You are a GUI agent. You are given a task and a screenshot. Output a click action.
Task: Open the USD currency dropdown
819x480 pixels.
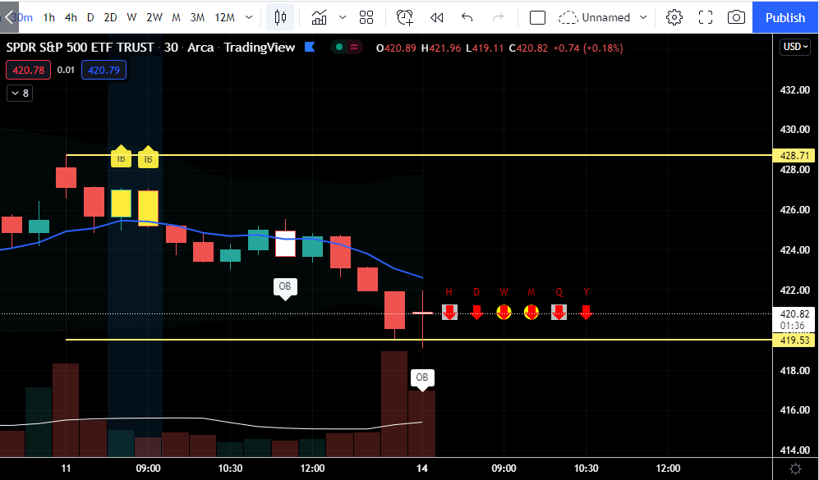tap(795, 47)
